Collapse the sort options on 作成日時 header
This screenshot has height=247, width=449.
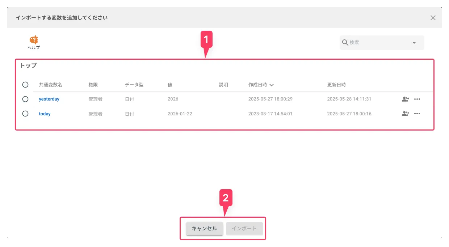[x=272, y=84]
